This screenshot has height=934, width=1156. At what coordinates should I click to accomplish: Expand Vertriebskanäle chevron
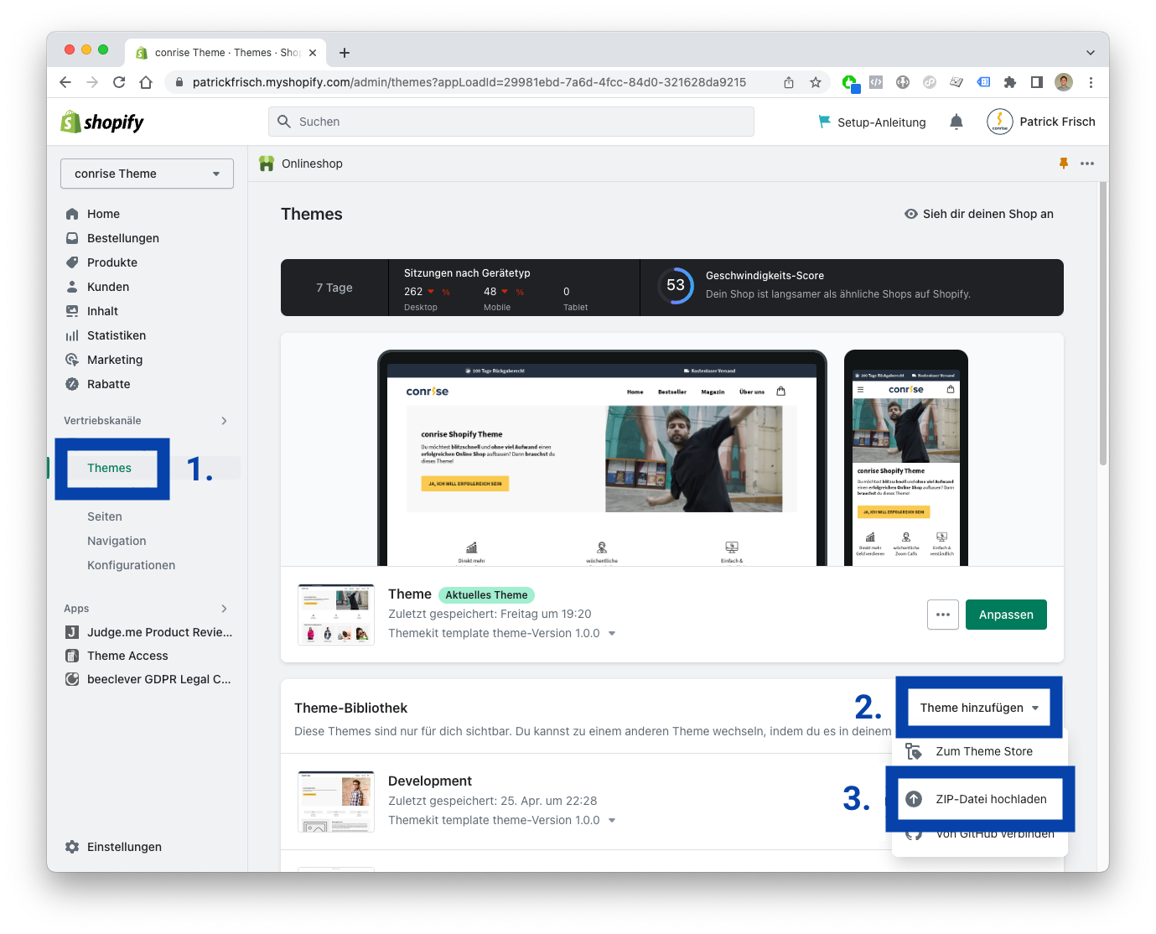point(224,421)
